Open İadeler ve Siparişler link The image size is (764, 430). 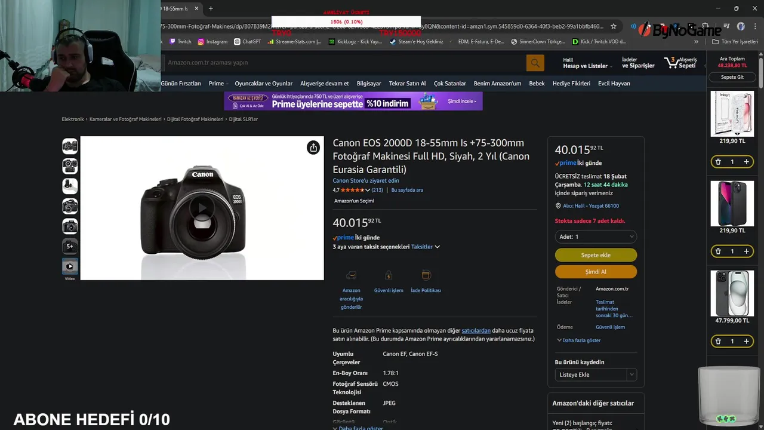coord(638,63)
